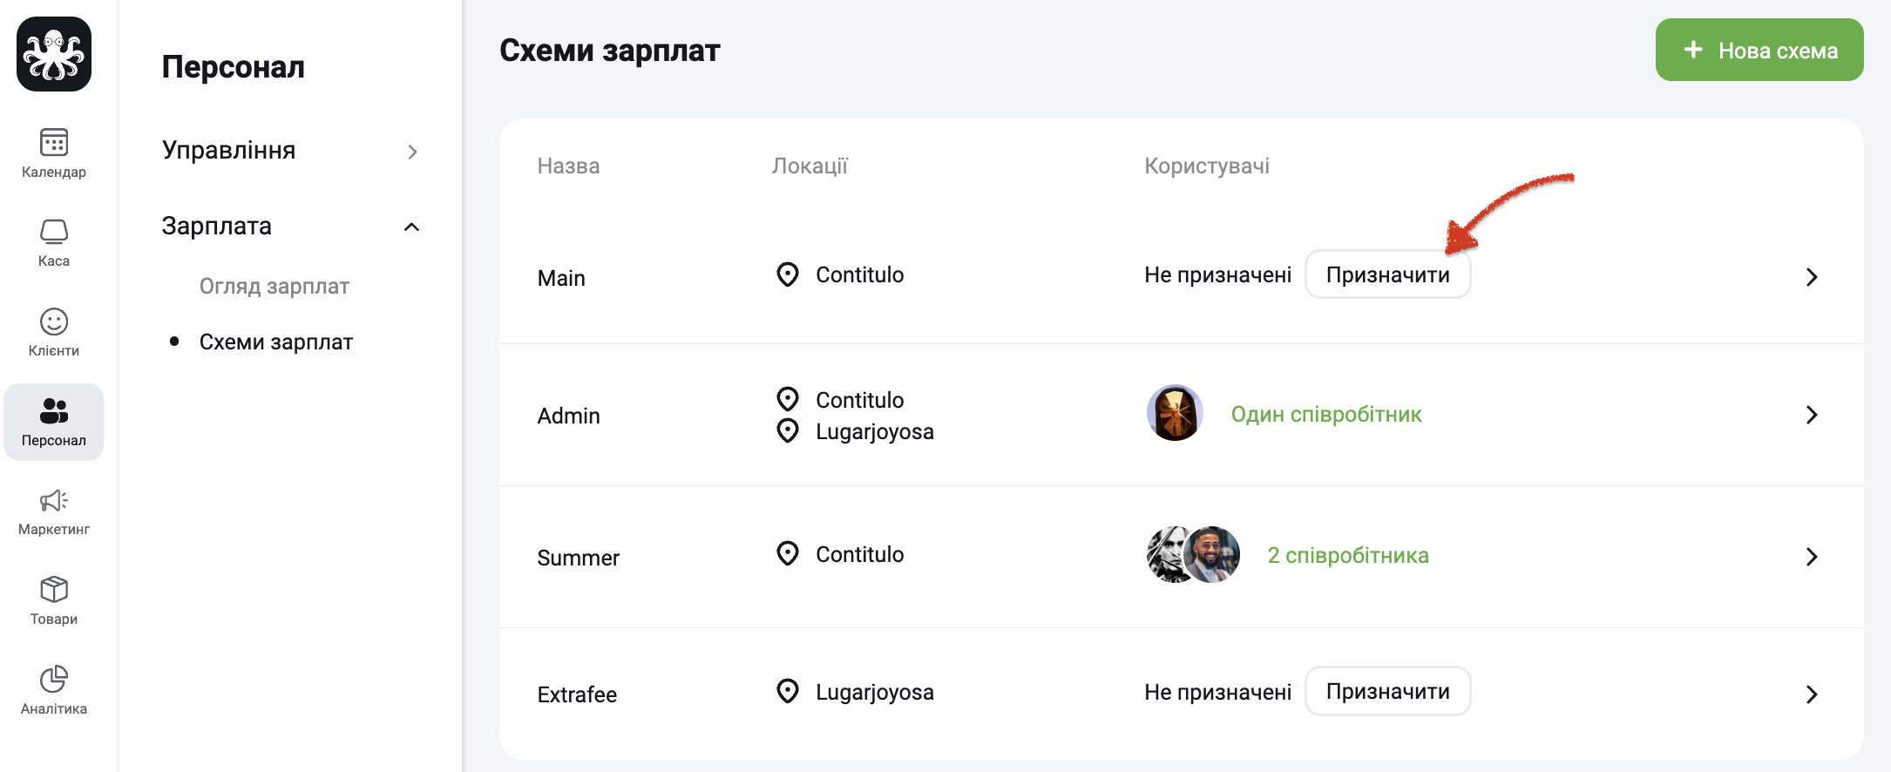The width and height of the screenshot is (1891, 772).
Task: Click the octopus app logo
Action: tap(54, 54)
